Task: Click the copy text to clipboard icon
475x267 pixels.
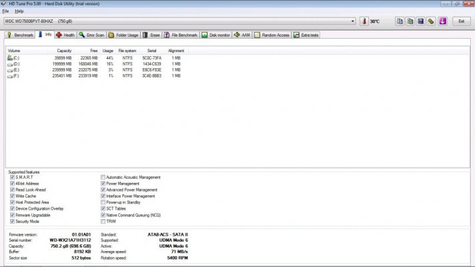Action: [400, 21]
